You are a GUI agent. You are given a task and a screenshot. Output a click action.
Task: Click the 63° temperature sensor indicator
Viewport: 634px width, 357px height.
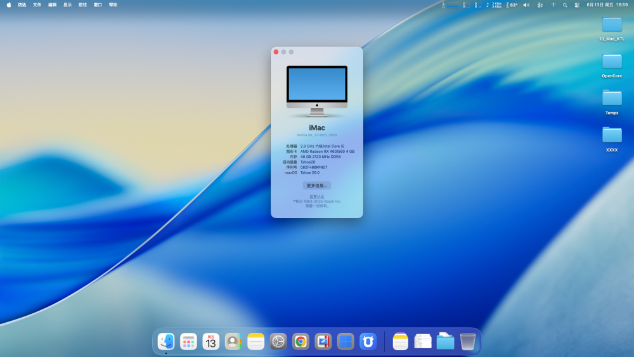coord(512,5)
